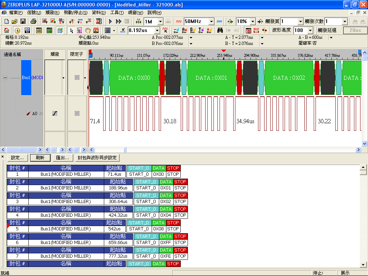
Task: Click 封包與波形同步設定 button
Action: (97, 158)
